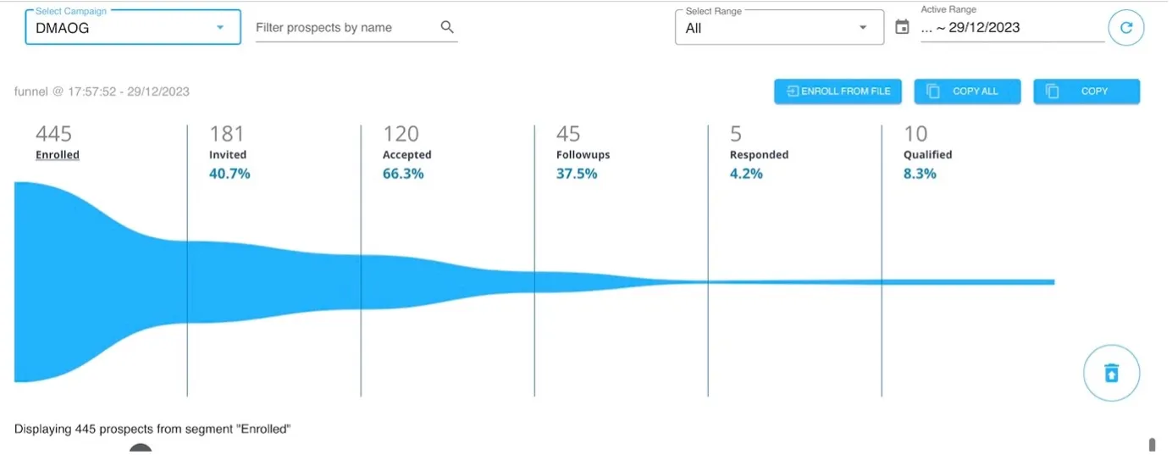Open the Select Campaign dropdown showing DMAOG

click(x=133, y=27)
